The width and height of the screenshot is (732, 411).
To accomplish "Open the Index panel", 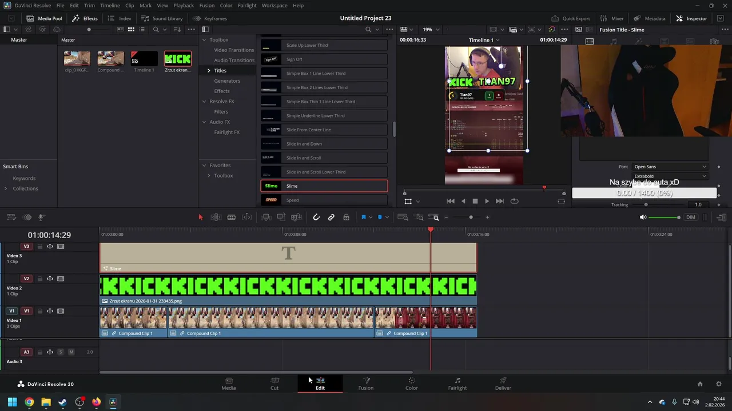I will [x=120, y=18].
